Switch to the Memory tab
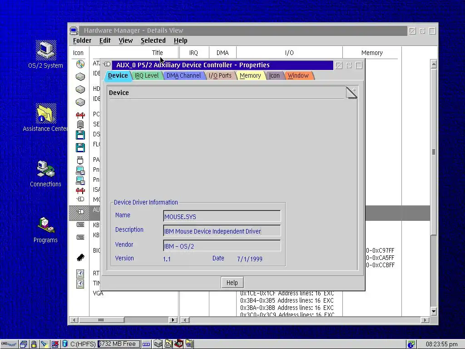The height and width of the screenshot is (349, 465). pyautogui.click(x=250, y=76)
